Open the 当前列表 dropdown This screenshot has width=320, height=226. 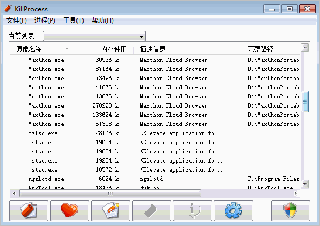[94, 36]
